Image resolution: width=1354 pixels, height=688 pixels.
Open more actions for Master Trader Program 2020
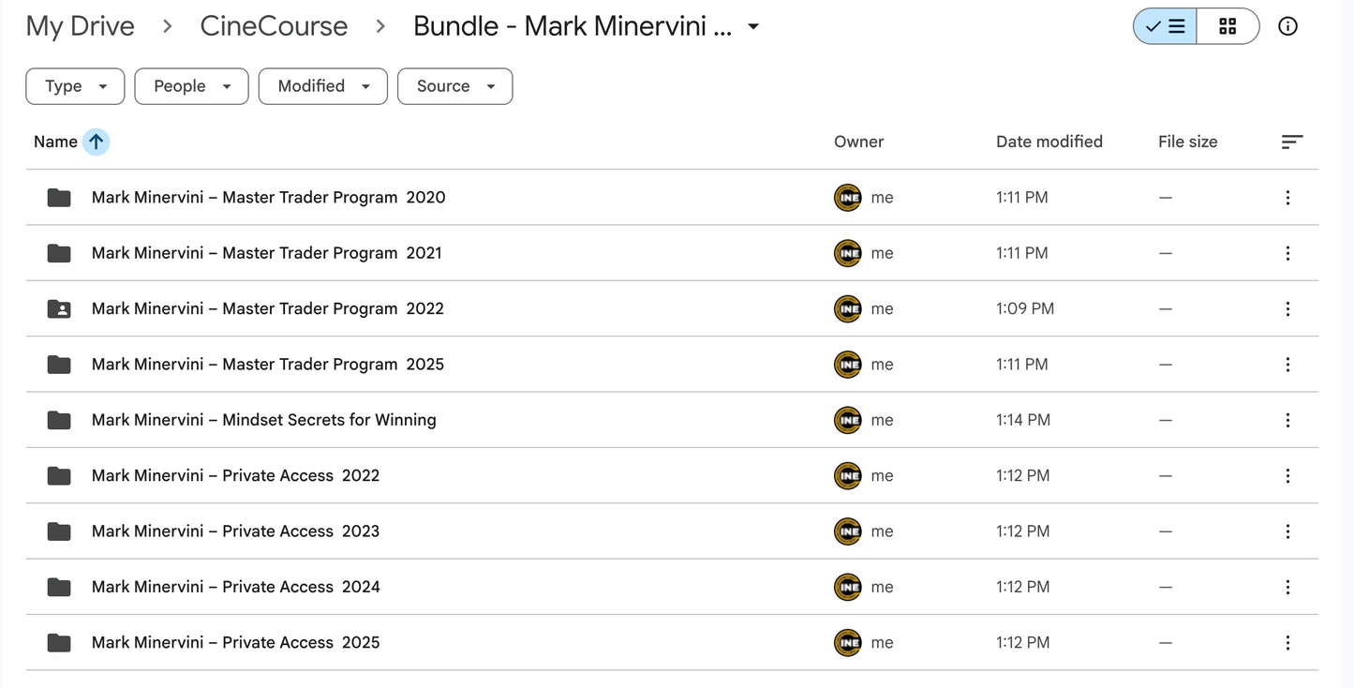(1287, 197)
